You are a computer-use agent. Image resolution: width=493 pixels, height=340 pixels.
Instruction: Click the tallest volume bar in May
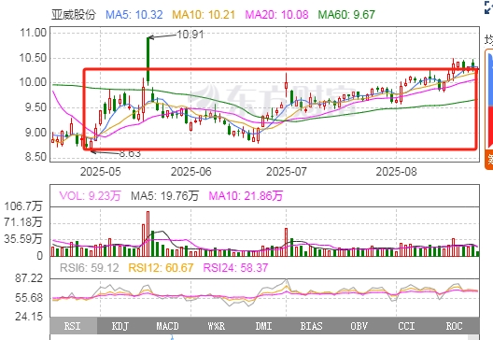(148, 234)
